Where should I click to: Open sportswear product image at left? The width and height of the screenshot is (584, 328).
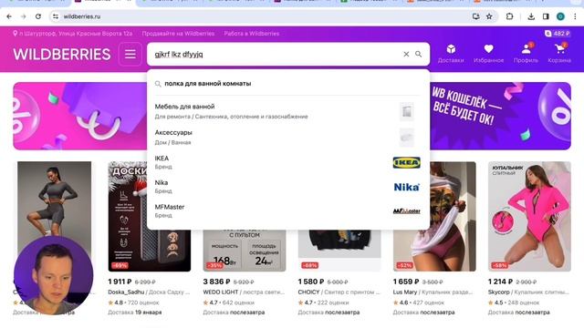(55, 199)
